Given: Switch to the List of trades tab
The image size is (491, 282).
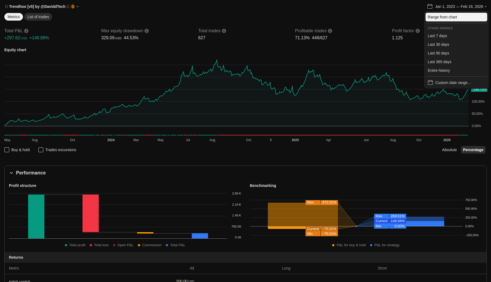Looking at the screenshot, I should point(38,17).
